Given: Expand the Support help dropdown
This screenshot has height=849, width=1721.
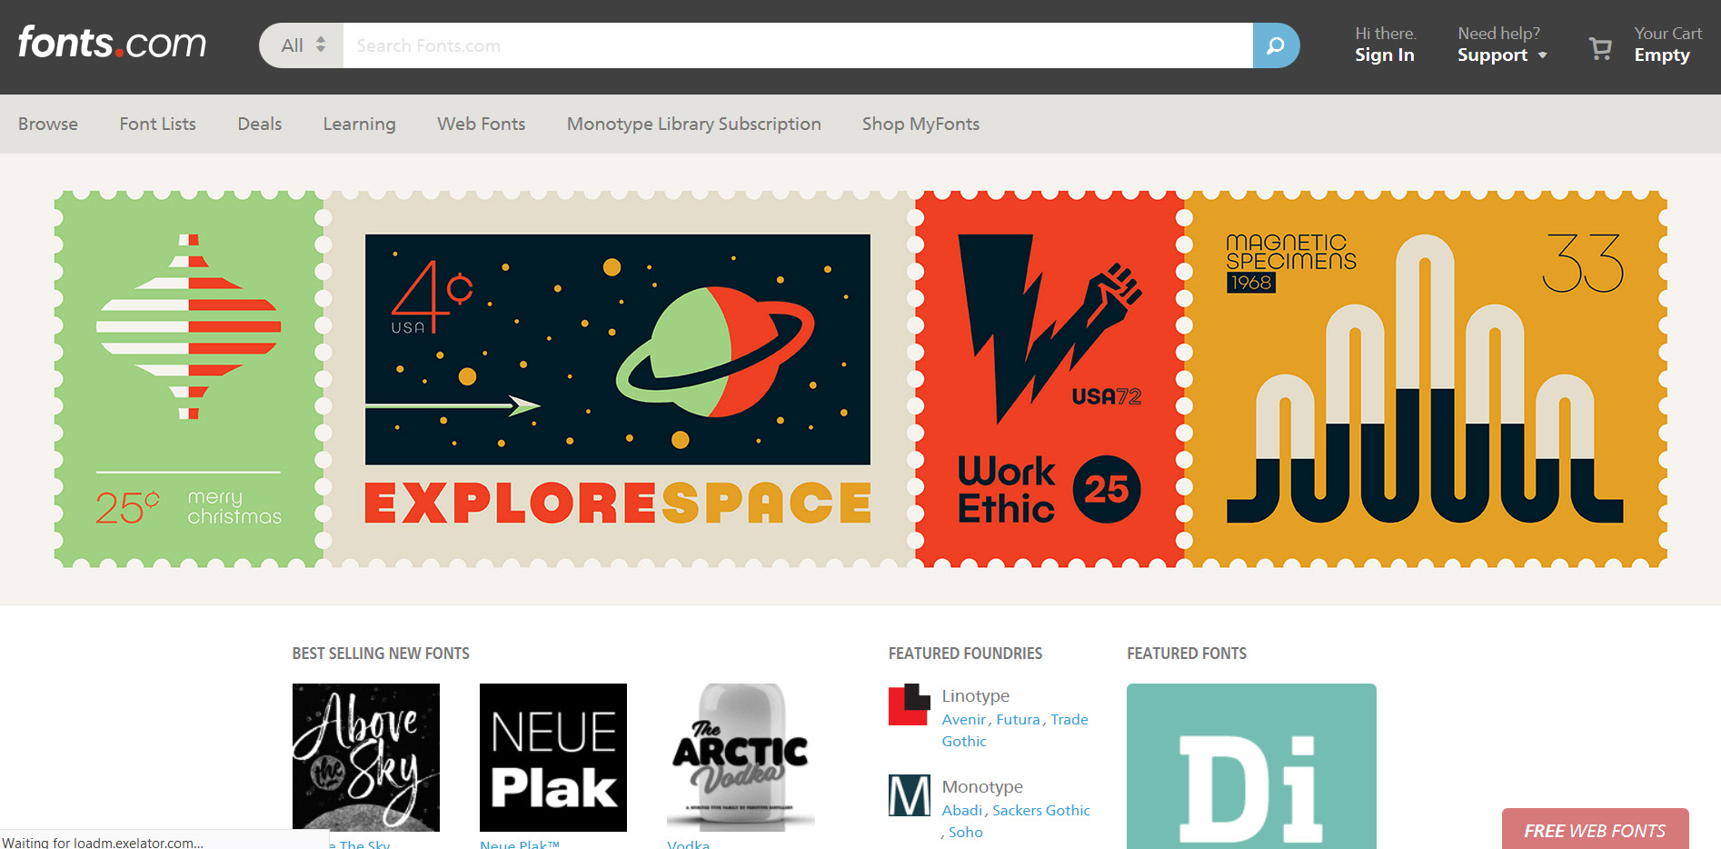Looking at the screenshot, I should point(1502,55).
